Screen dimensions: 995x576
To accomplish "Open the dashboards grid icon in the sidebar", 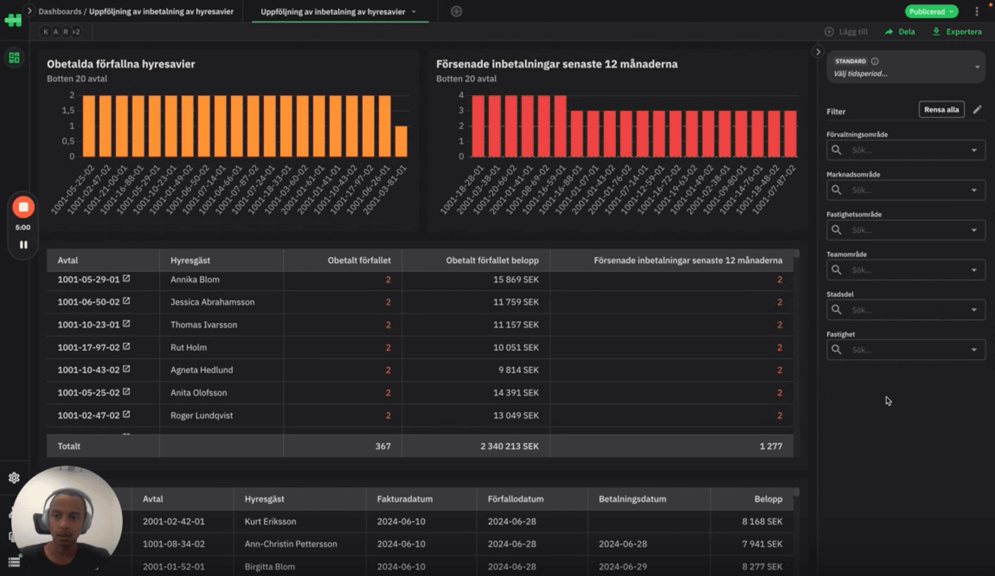I will [x=14, y=58].
